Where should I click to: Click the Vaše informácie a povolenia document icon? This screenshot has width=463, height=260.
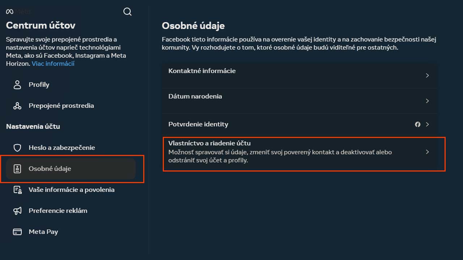(17, 190)
